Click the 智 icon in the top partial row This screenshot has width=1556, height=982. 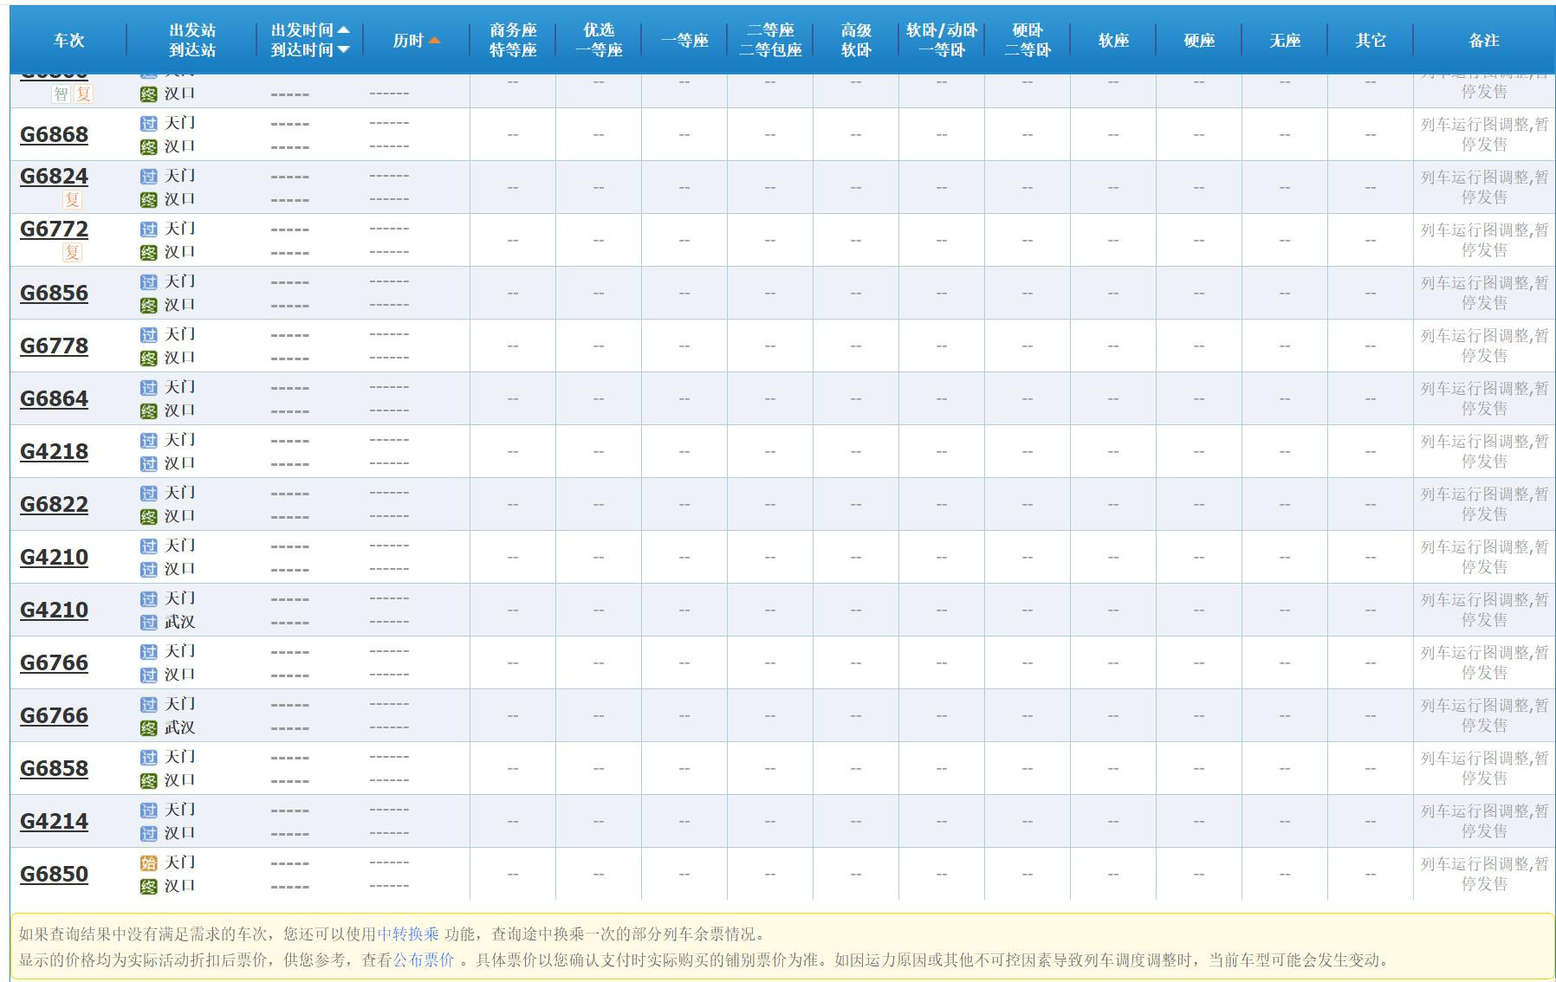tap(61, 94)
